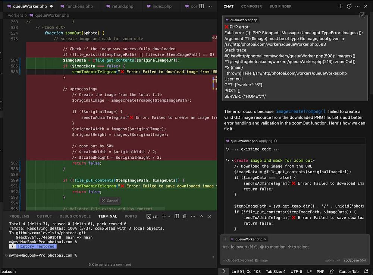This screenshot has width=373, height=275.
Task: Open new terminal launch profile dropdown arrow
Action: coord(169,216)
